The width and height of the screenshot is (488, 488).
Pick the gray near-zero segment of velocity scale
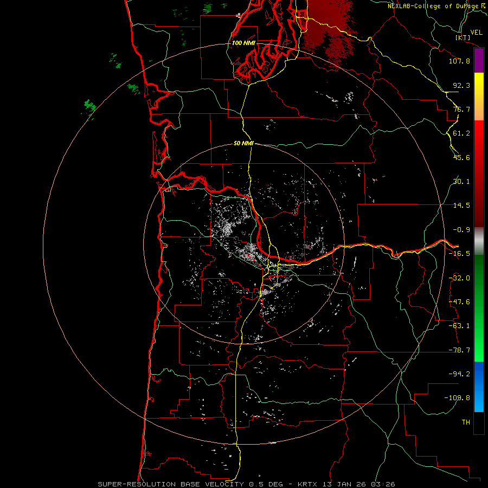click(x=479, y=240)
